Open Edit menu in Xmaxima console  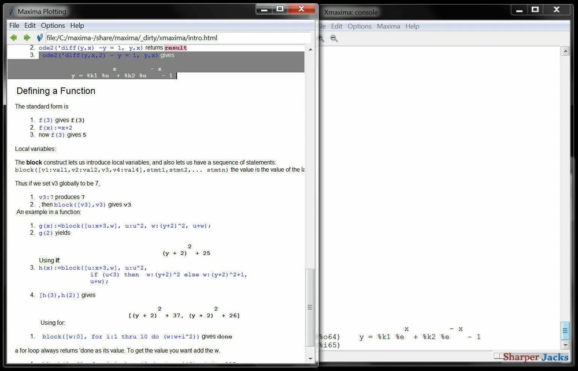coord(336,26)
